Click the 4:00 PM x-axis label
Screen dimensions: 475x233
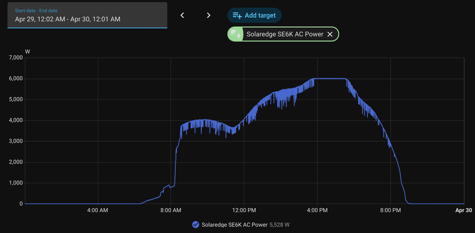pos(317,210)
